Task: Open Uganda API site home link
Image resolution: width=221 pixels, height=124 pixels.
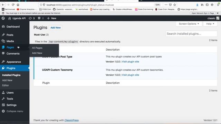Action: pyautogui.click(x=17, y=18)
